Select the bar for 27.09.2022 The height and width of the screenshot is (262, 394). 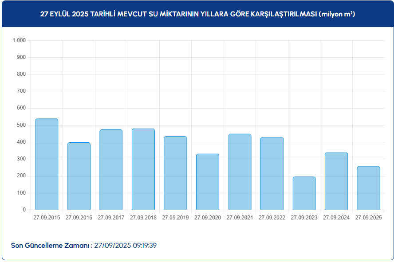coord(272,173)
